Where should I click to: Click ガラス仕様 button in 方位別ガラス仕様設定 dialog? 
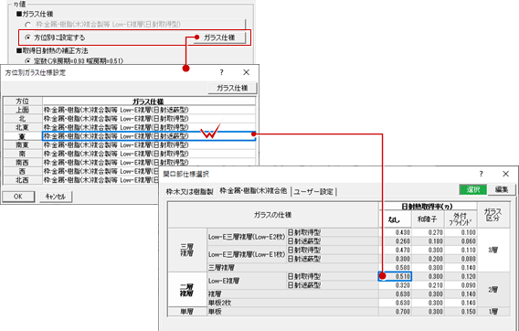232,88
